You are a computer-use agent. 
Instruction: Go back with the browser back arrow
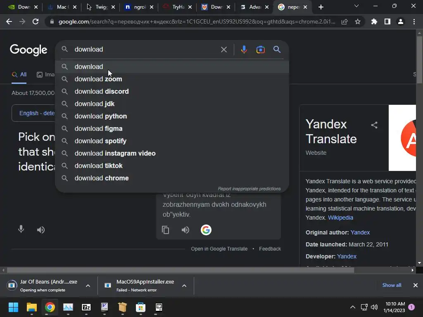pyautogui.click(x=9, y=21)
